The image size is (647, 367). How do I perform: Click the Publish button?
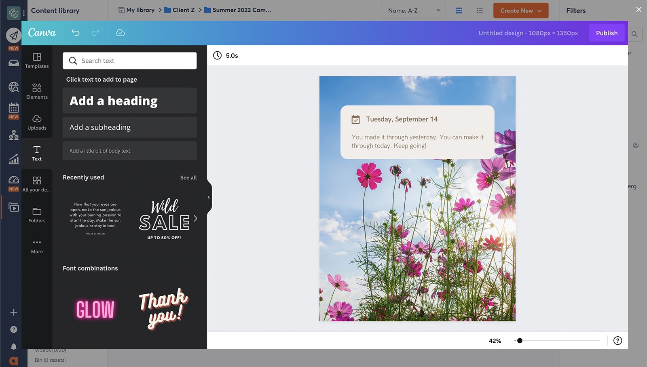click(x=607, y=33)
